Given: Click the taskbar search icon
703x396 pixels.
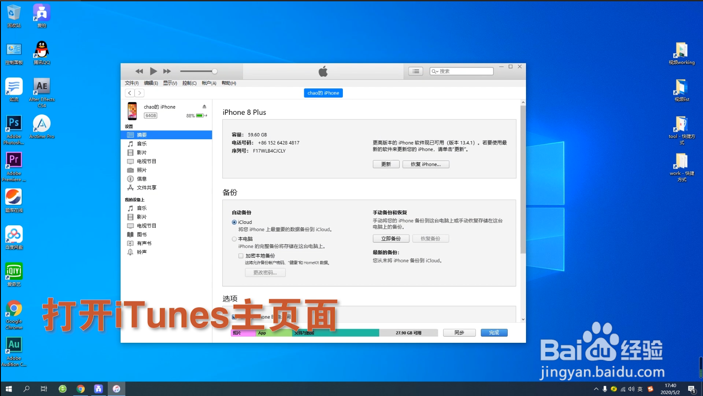Looking at the screenshot, I should 27,389.
